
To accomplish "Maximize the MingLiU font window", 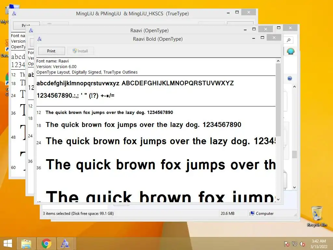I will (x=237, y=12).
